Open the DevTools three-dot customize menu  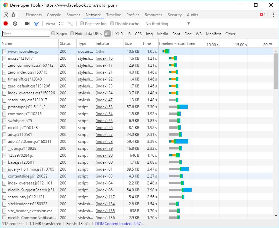[x=273, y=15]
